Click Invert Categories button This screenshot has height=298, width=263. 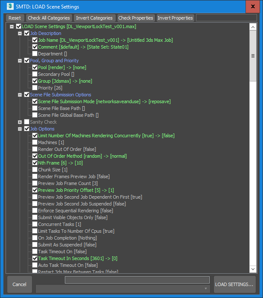coord(94,18)
